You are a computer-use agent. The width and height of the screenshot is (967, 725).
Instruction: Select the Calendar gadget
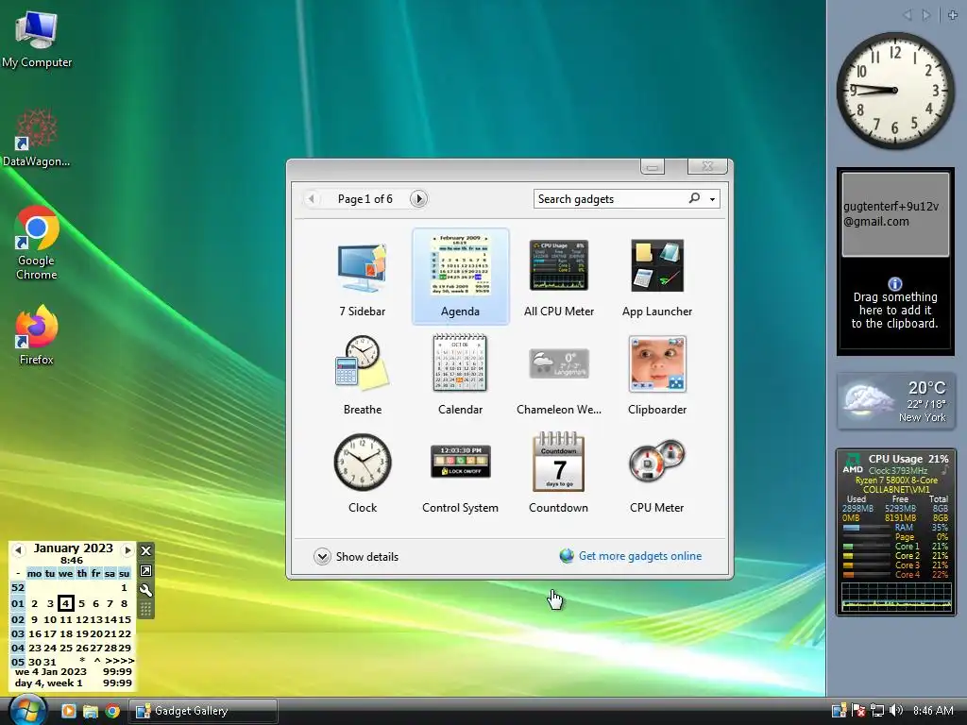460,376
